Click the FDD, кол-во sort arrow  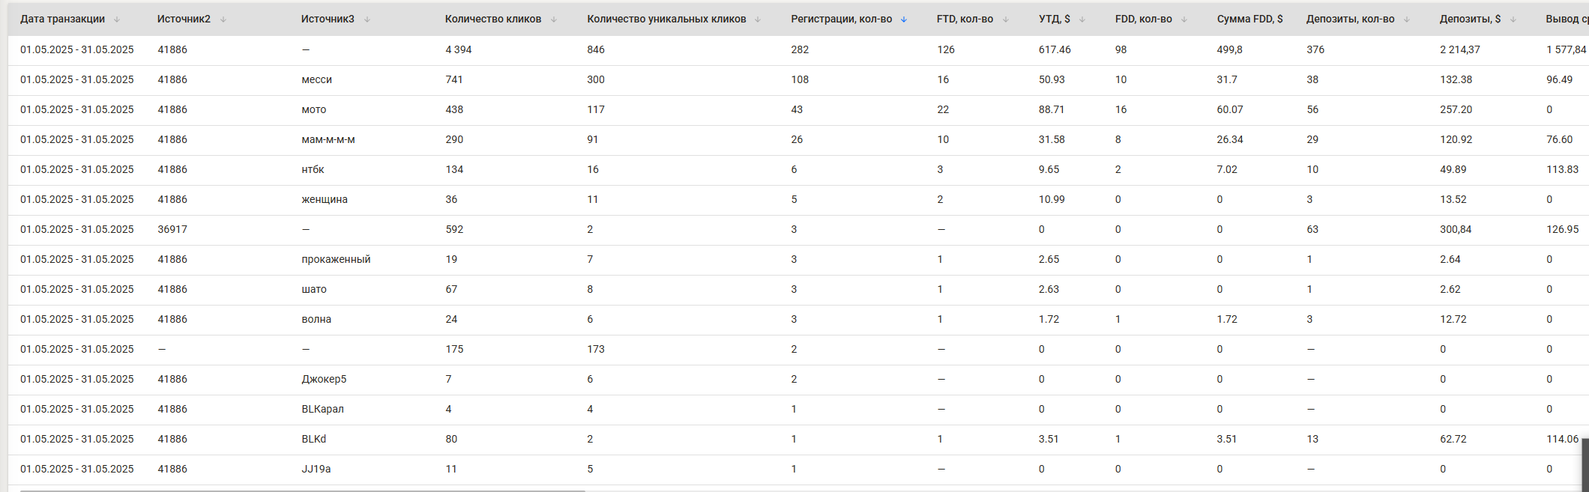click(1184, 19)
